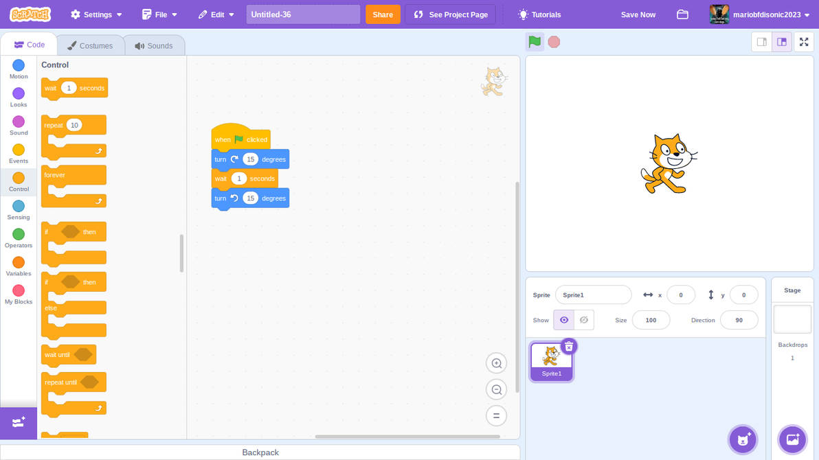
Task: Hide Sprite1 using crossed-eye toggle
Action: click(583, 320)
